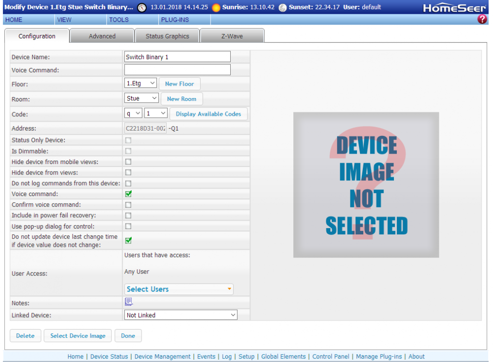Expand the Room dropdown showing Stue
This screenshot has height=364, width=493.
[x=141, y=99]
